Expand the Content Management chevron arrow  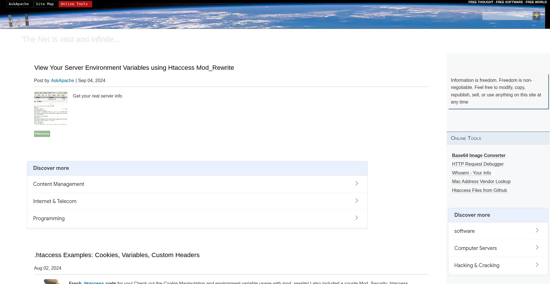(x=357, y=183)
